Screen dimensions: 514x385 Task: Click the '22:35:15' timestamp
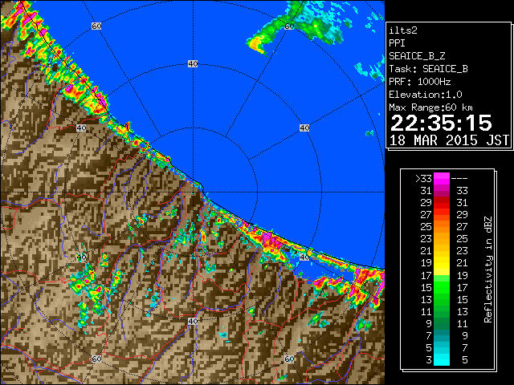[x=441, y=123]
